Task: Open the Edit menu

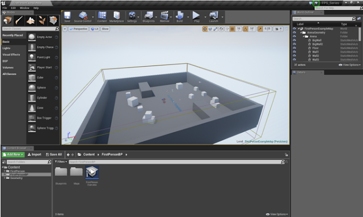Action: point(14,8)
